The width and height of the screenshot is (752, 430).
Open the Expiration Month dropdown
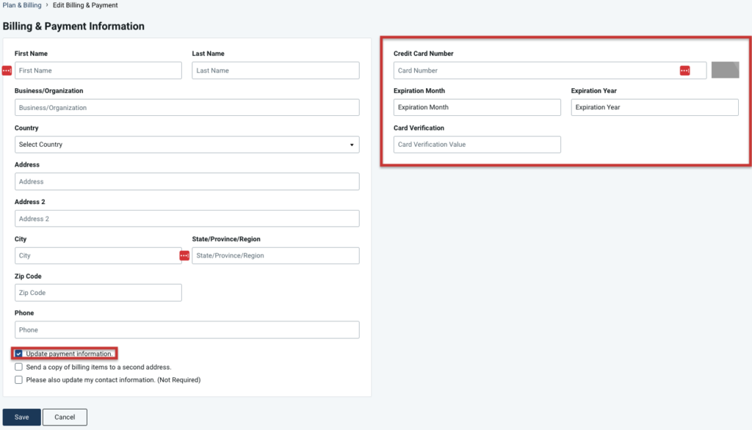(477, 107)
